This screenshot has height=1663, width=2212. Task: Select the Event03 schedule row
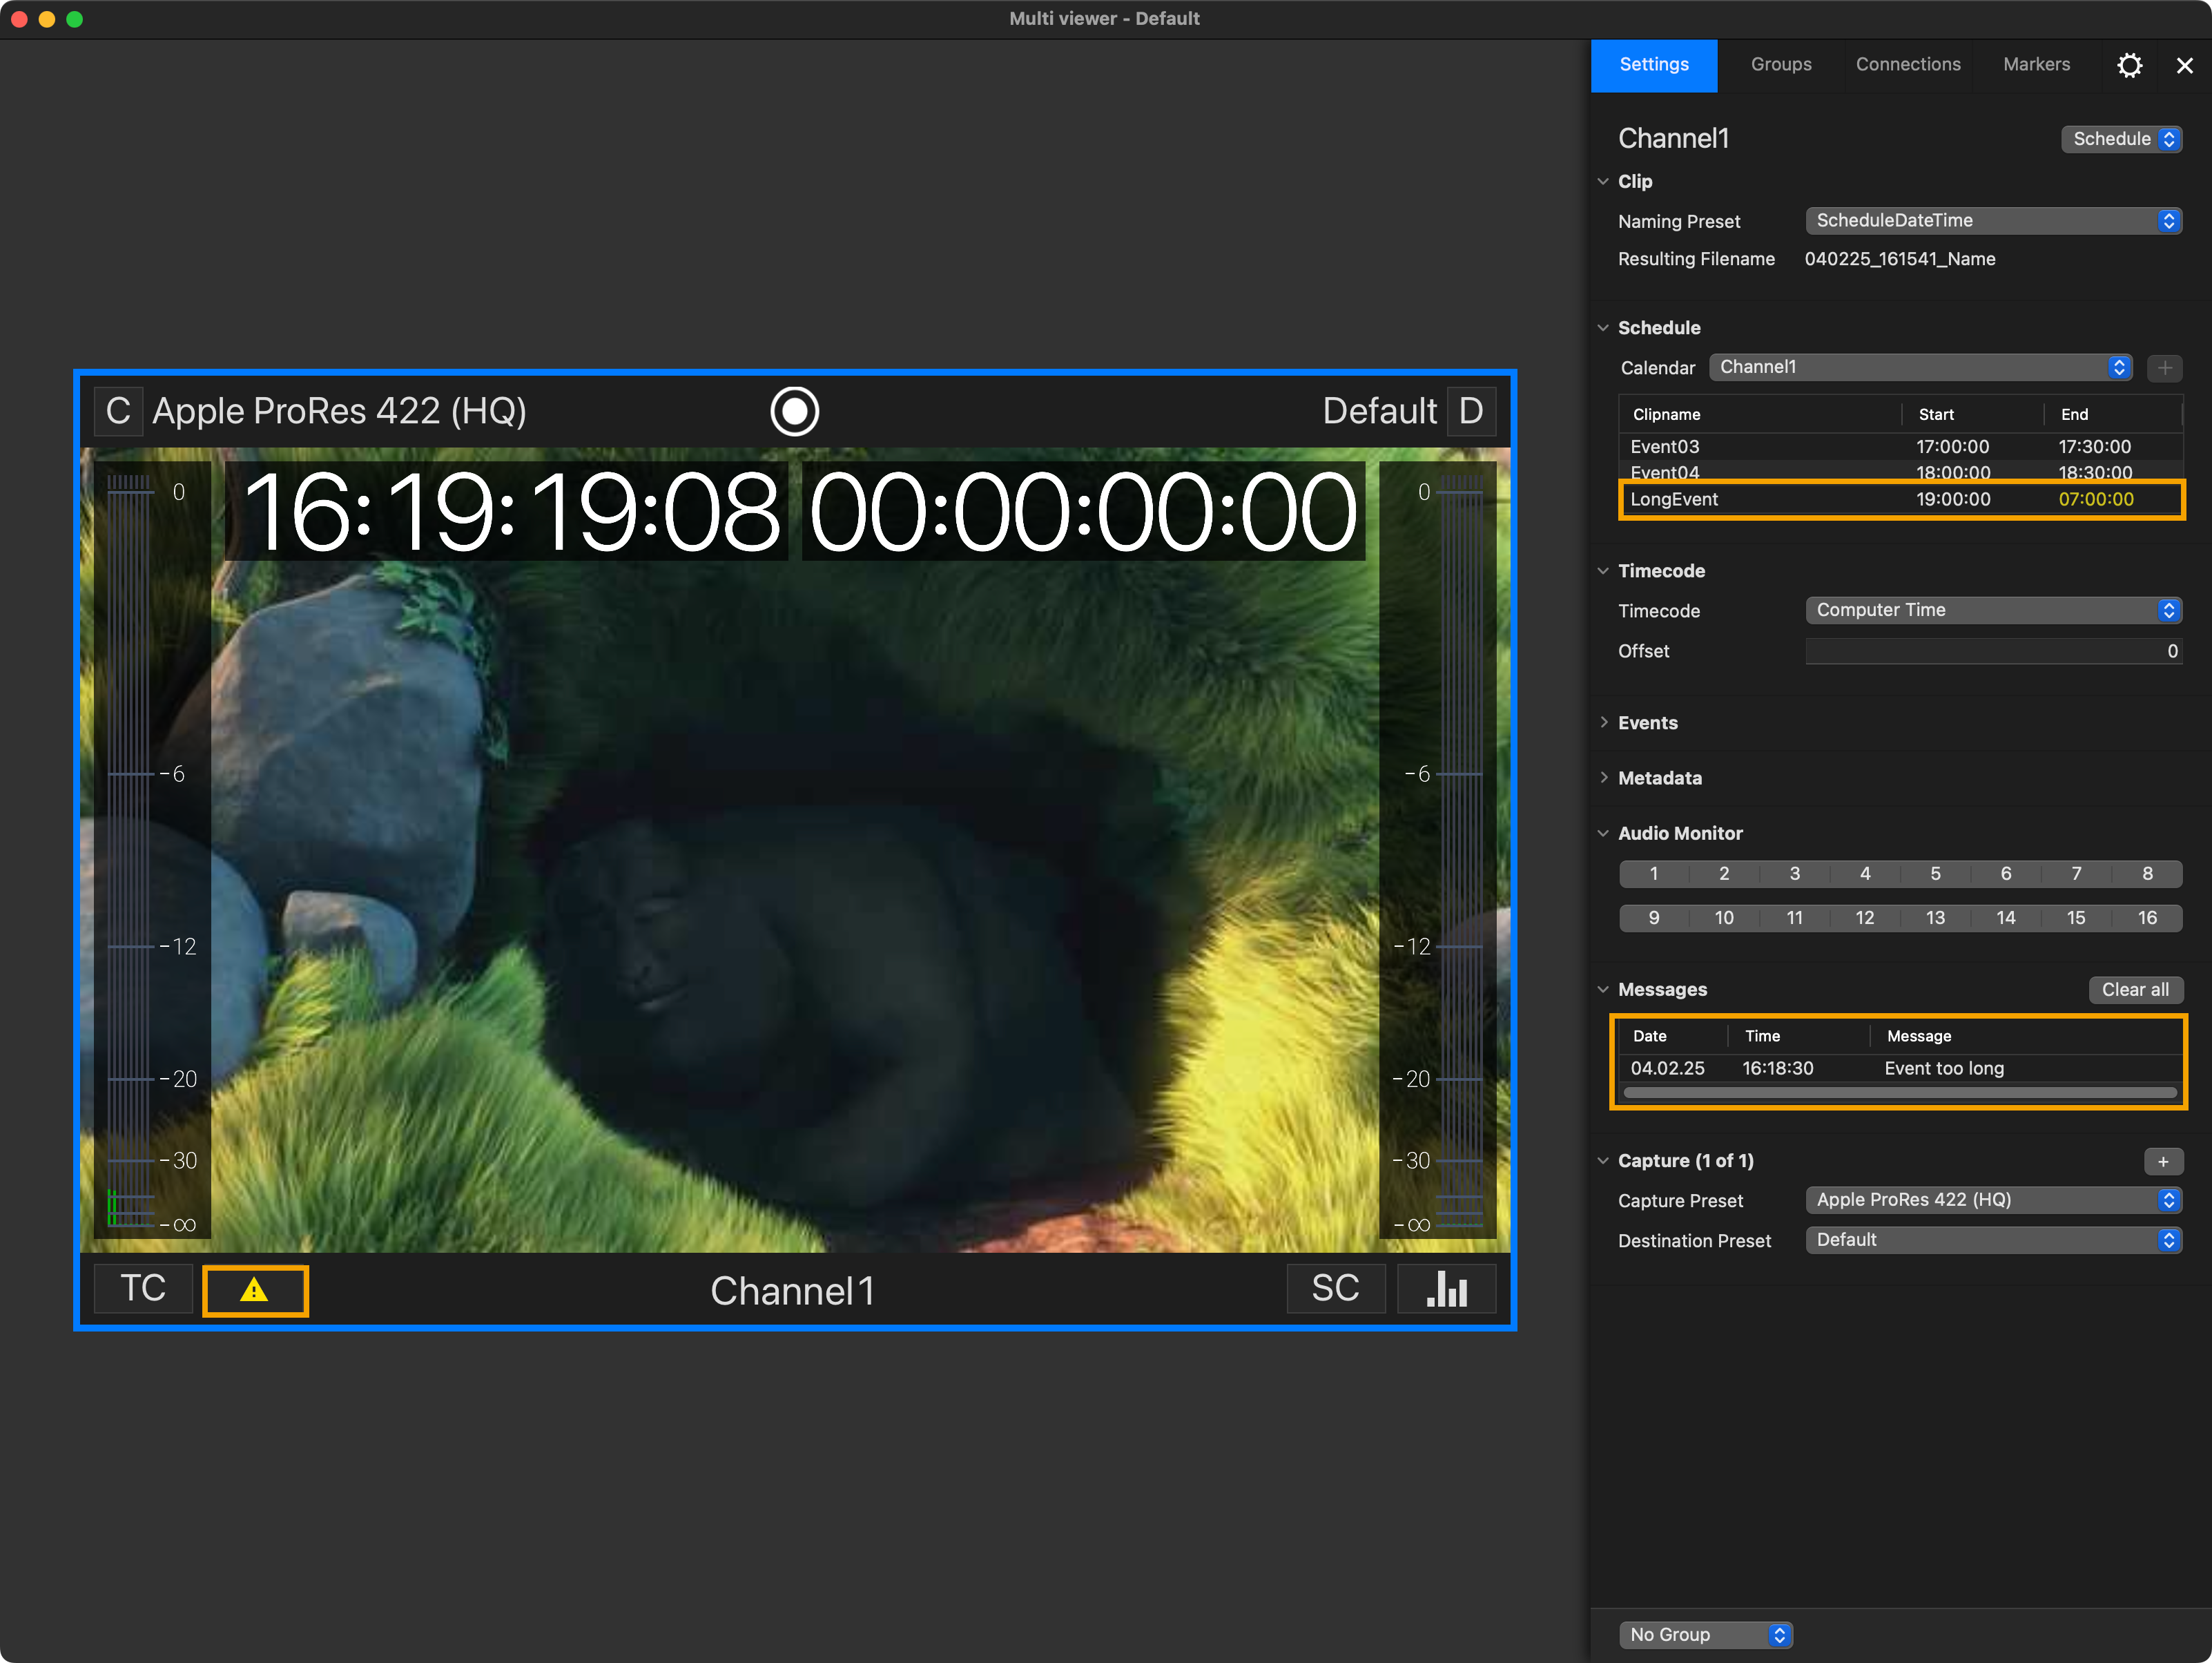point(1900,446)
